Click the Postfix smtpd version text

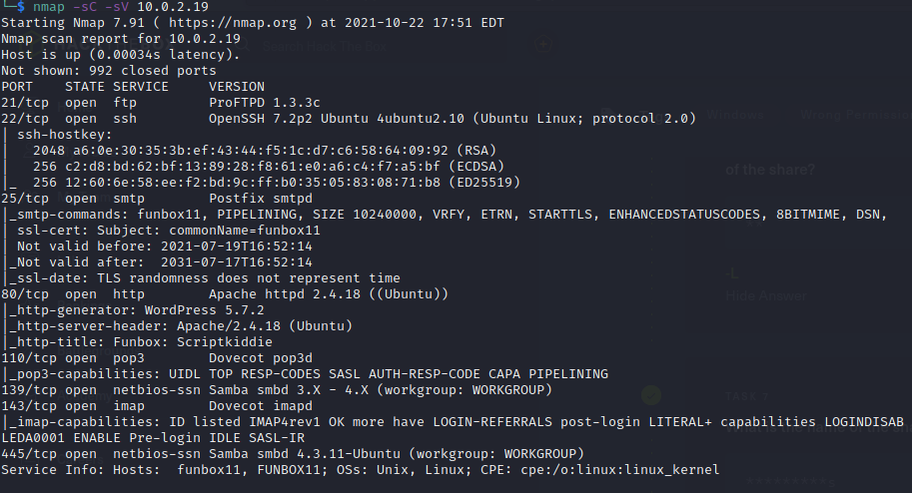(261, 199)
